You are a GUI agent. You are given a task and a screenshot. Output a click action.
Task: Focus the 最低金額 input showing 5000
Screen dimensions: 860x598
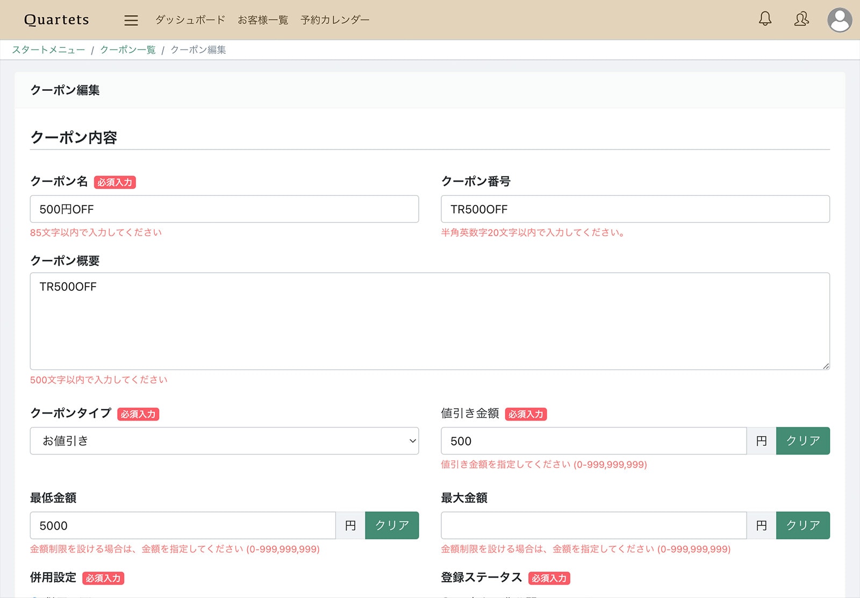click(183, 525)
